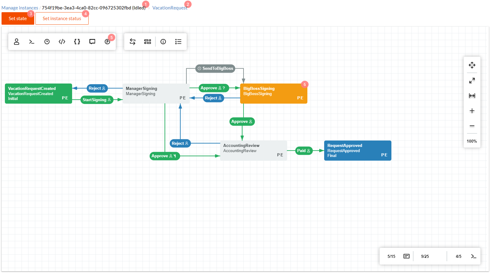Select the ManagerSigning activity node

click(156, 94)
